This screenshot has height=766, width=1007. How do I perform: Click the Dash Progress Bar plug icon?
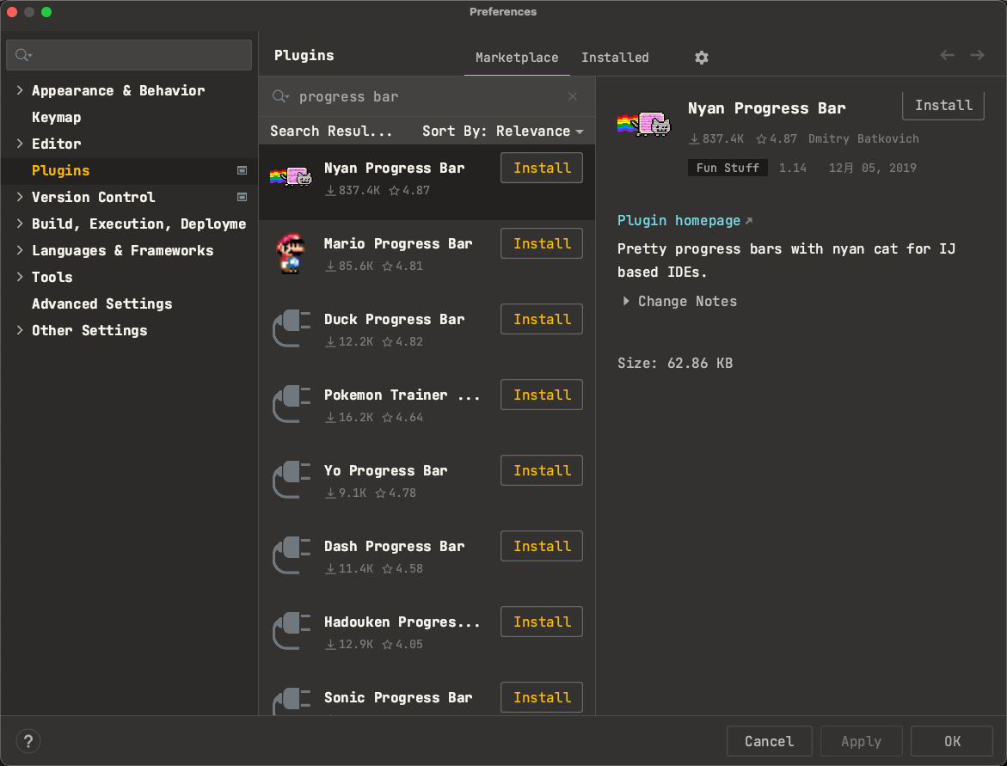[x=292, y=556]
